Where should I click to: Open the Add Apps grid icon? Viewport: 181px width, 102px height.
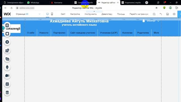point(7,50)
